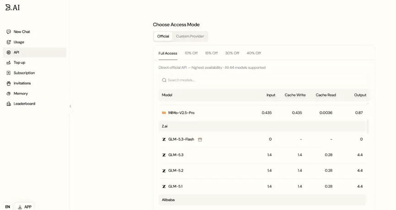This screenshot has height=210, width=396.
Task: Click the Model column header
Action: coord(167,95)
